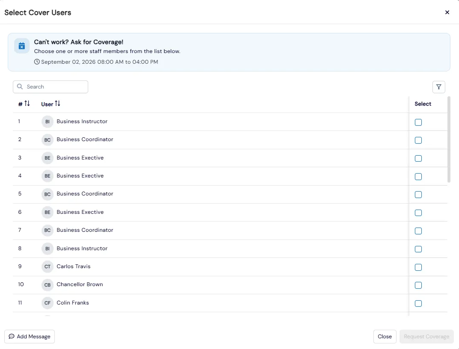Click the Select column header
This screenshot has width=459, height=349.
click(423, 104)
